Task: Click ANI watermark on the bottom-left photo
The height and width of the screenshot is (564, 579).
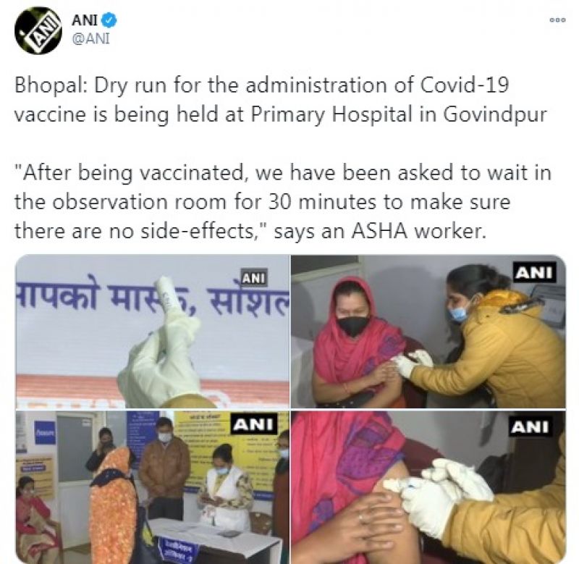Action: pyautogui.click(x=254, y=424)
